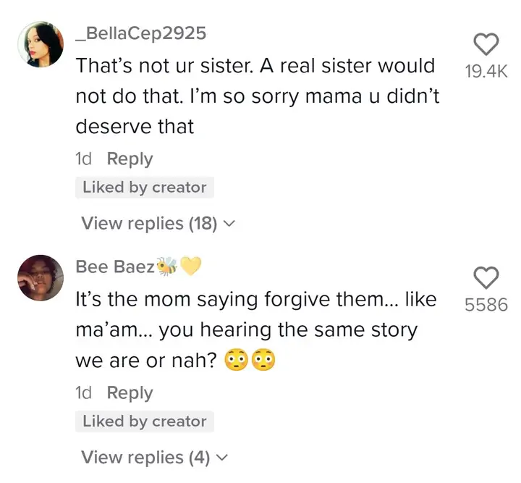
Task: Expand View replies (4)
Action: (x=145, y=457)
